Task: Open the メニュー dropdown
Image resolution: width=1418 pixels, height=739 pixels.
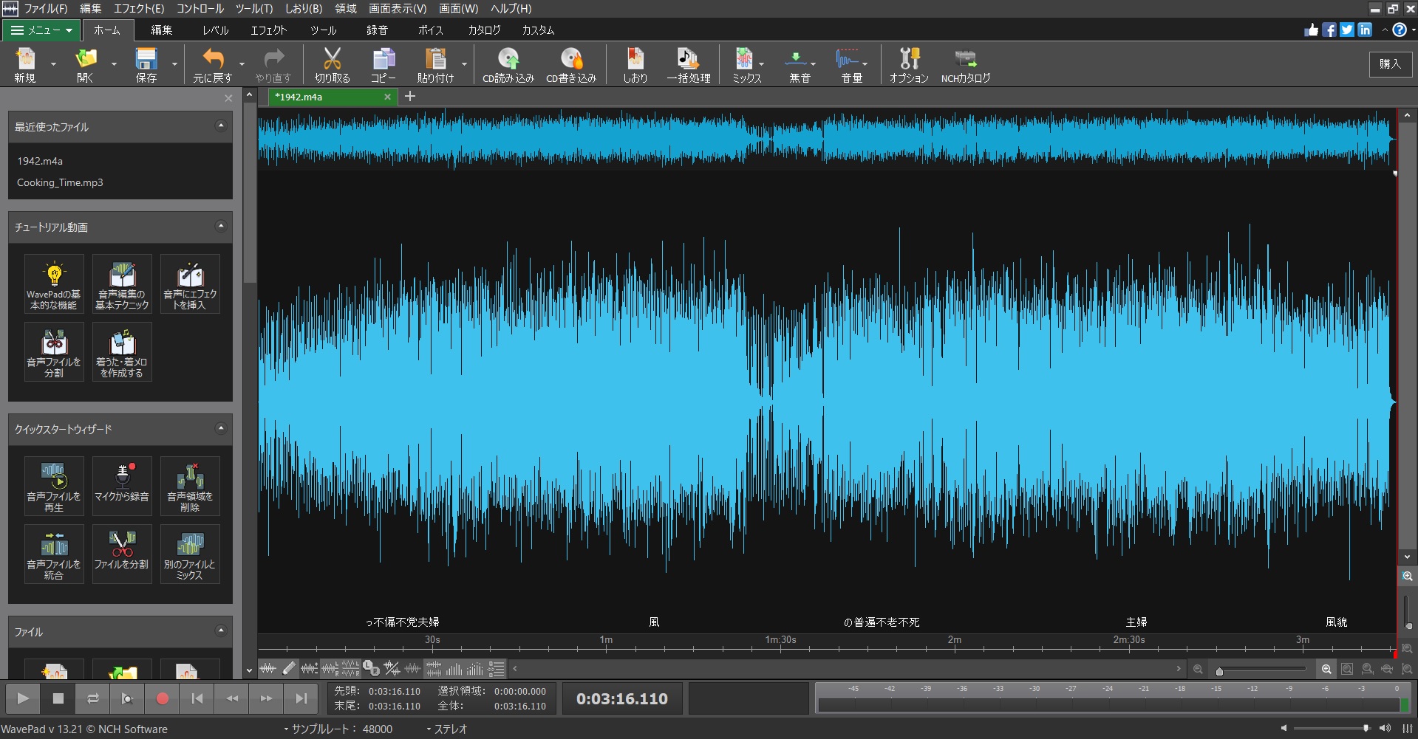Action: pyautogui.click(x=41, y=30)
